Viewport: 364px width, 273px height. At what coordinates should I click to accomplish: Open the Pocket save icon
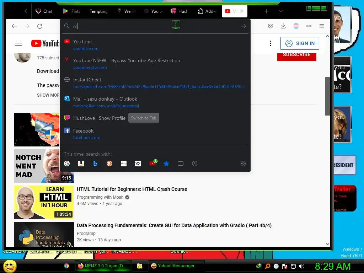tap(271, 26)
